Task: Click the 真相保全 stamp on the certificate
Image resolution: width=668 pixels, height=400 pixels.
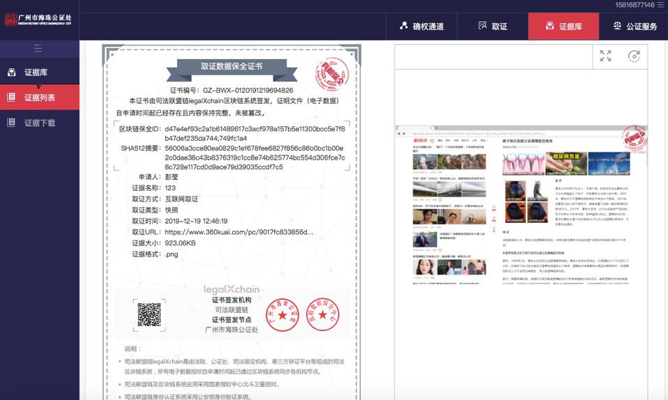Action: [x=332, y=74]
